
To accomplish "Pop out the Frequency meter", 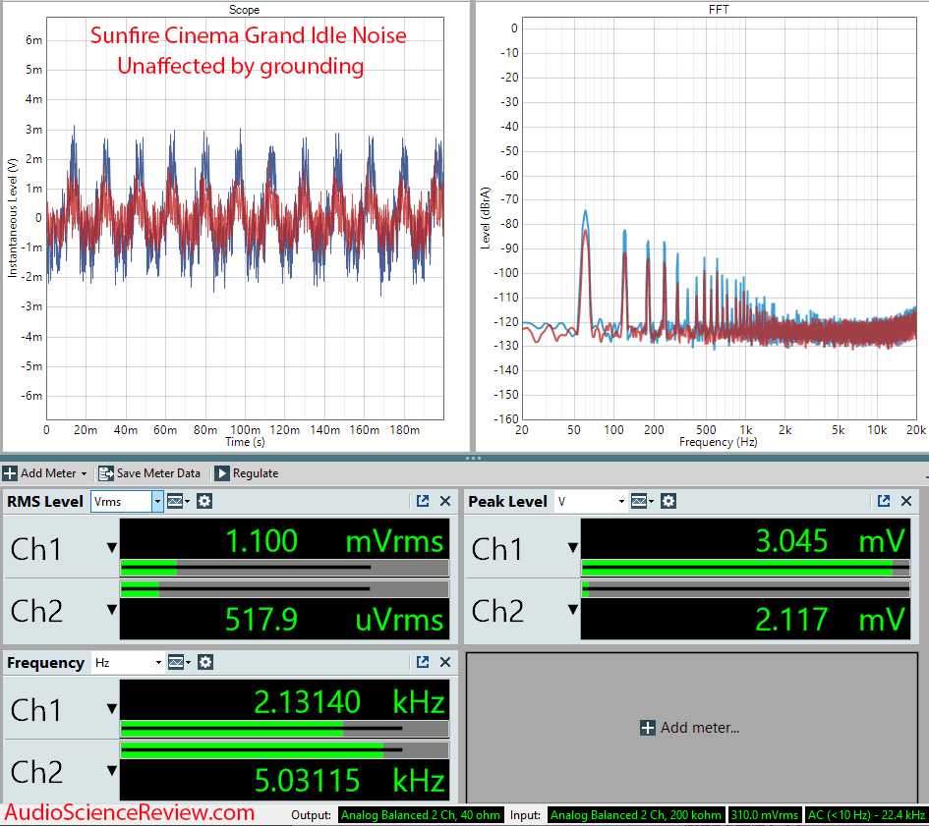I will (x=423, y=661).
